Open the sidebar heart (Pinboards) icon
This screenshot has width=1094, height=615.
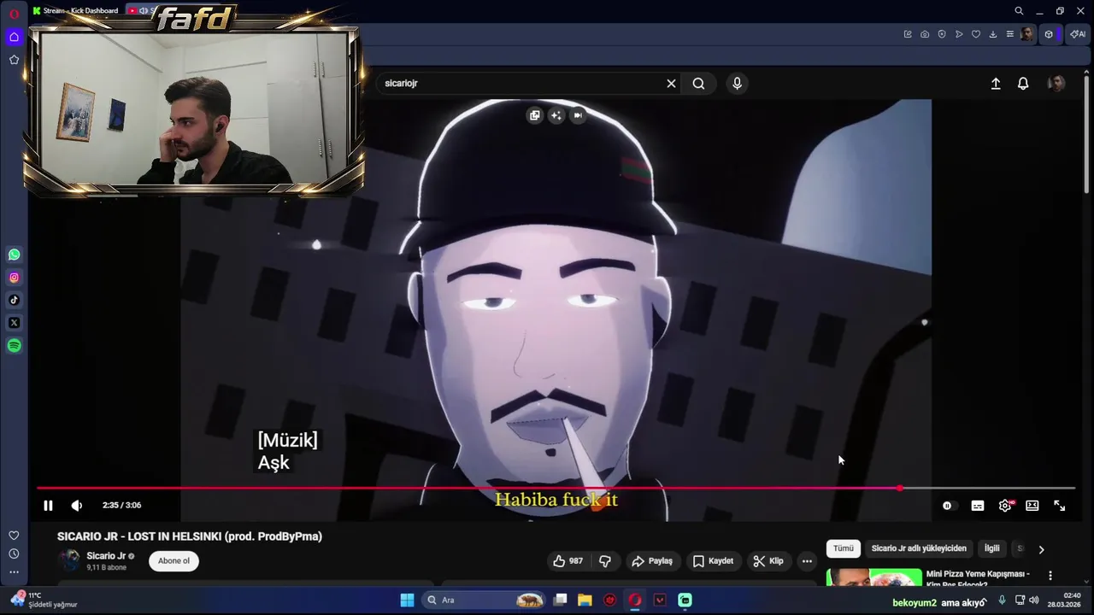pyautogui.click(x=14, y=536)
